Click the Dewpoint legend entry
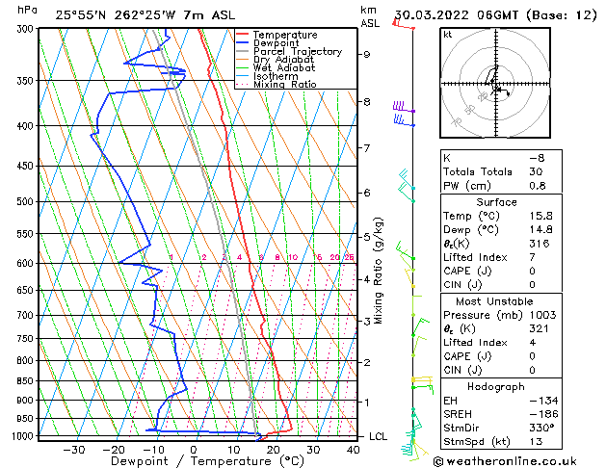606x468 pixels. [276, 43]
